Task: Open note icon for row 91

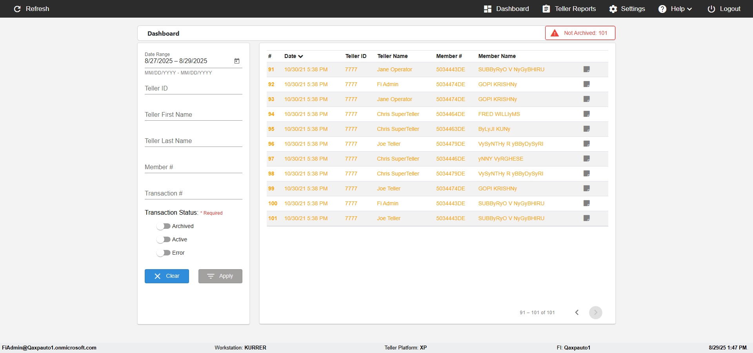Action: (x=587, y=69)
